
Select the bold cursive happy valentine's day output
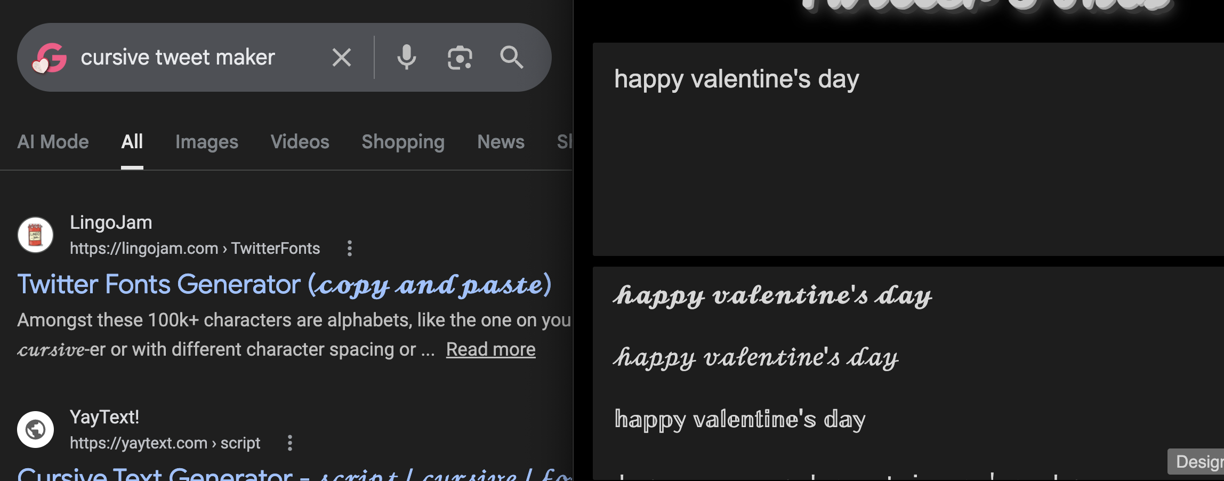(x=773, y=295)
